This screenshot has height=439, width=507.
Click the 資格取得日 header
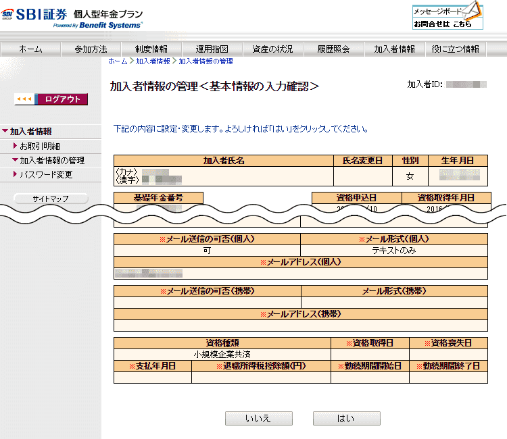pyautogui.click(x=370, y=343)
